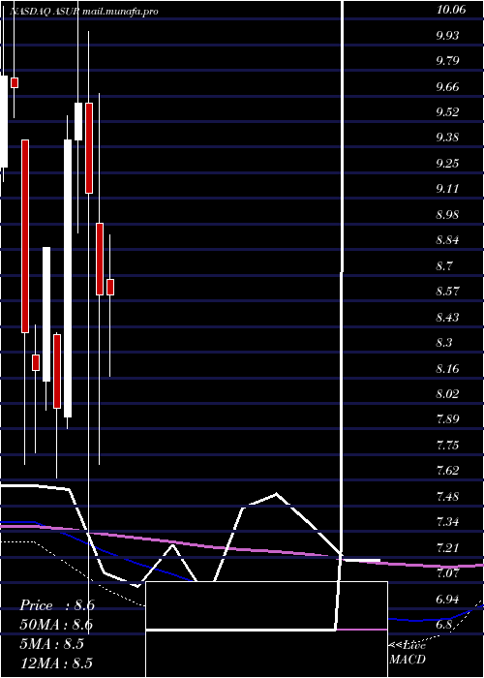
Task: Click the 8.84 price axis label
Action: click(x=447, y=240)
